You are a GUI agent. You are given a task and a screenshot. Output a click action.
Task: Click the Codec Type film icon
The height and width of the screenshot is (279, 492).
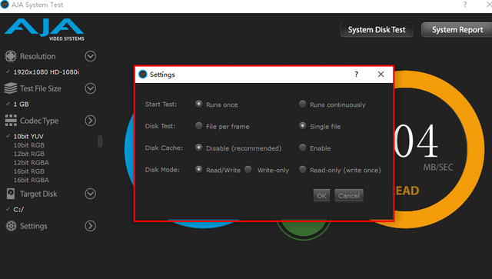pos(11,121)
